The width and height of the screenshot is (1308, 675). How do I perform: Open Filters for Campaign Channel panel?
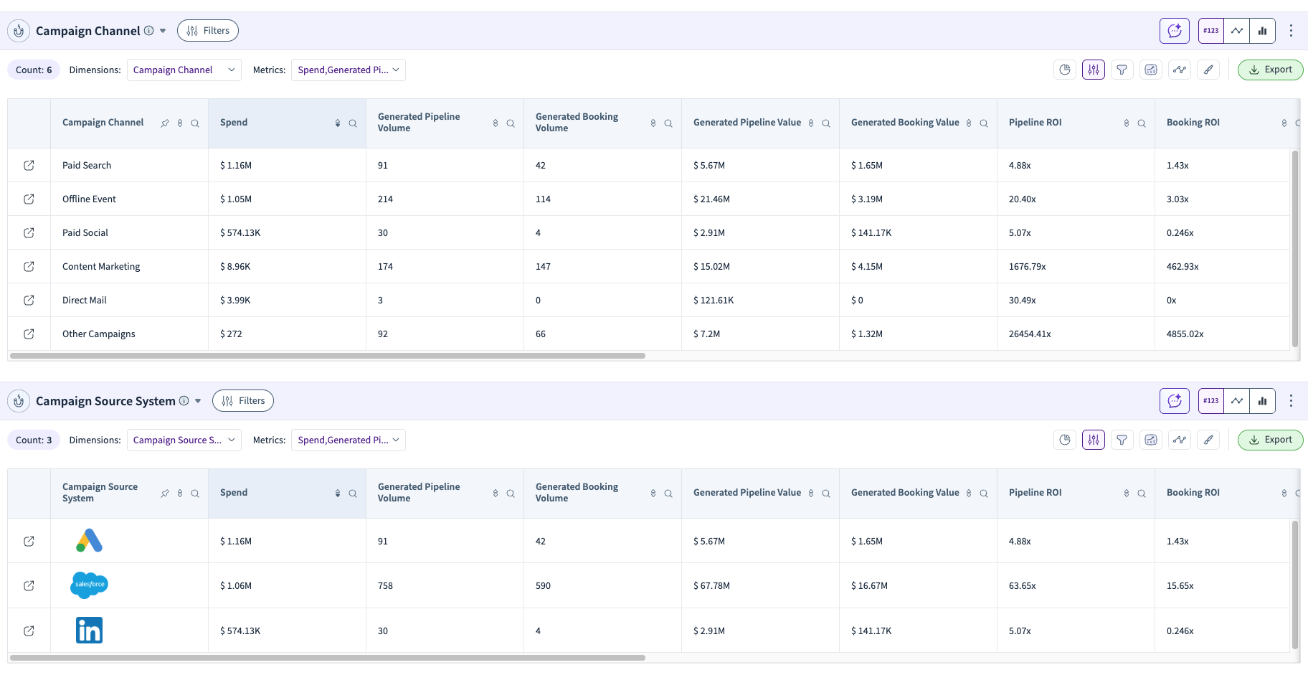[x=208, y=31]
